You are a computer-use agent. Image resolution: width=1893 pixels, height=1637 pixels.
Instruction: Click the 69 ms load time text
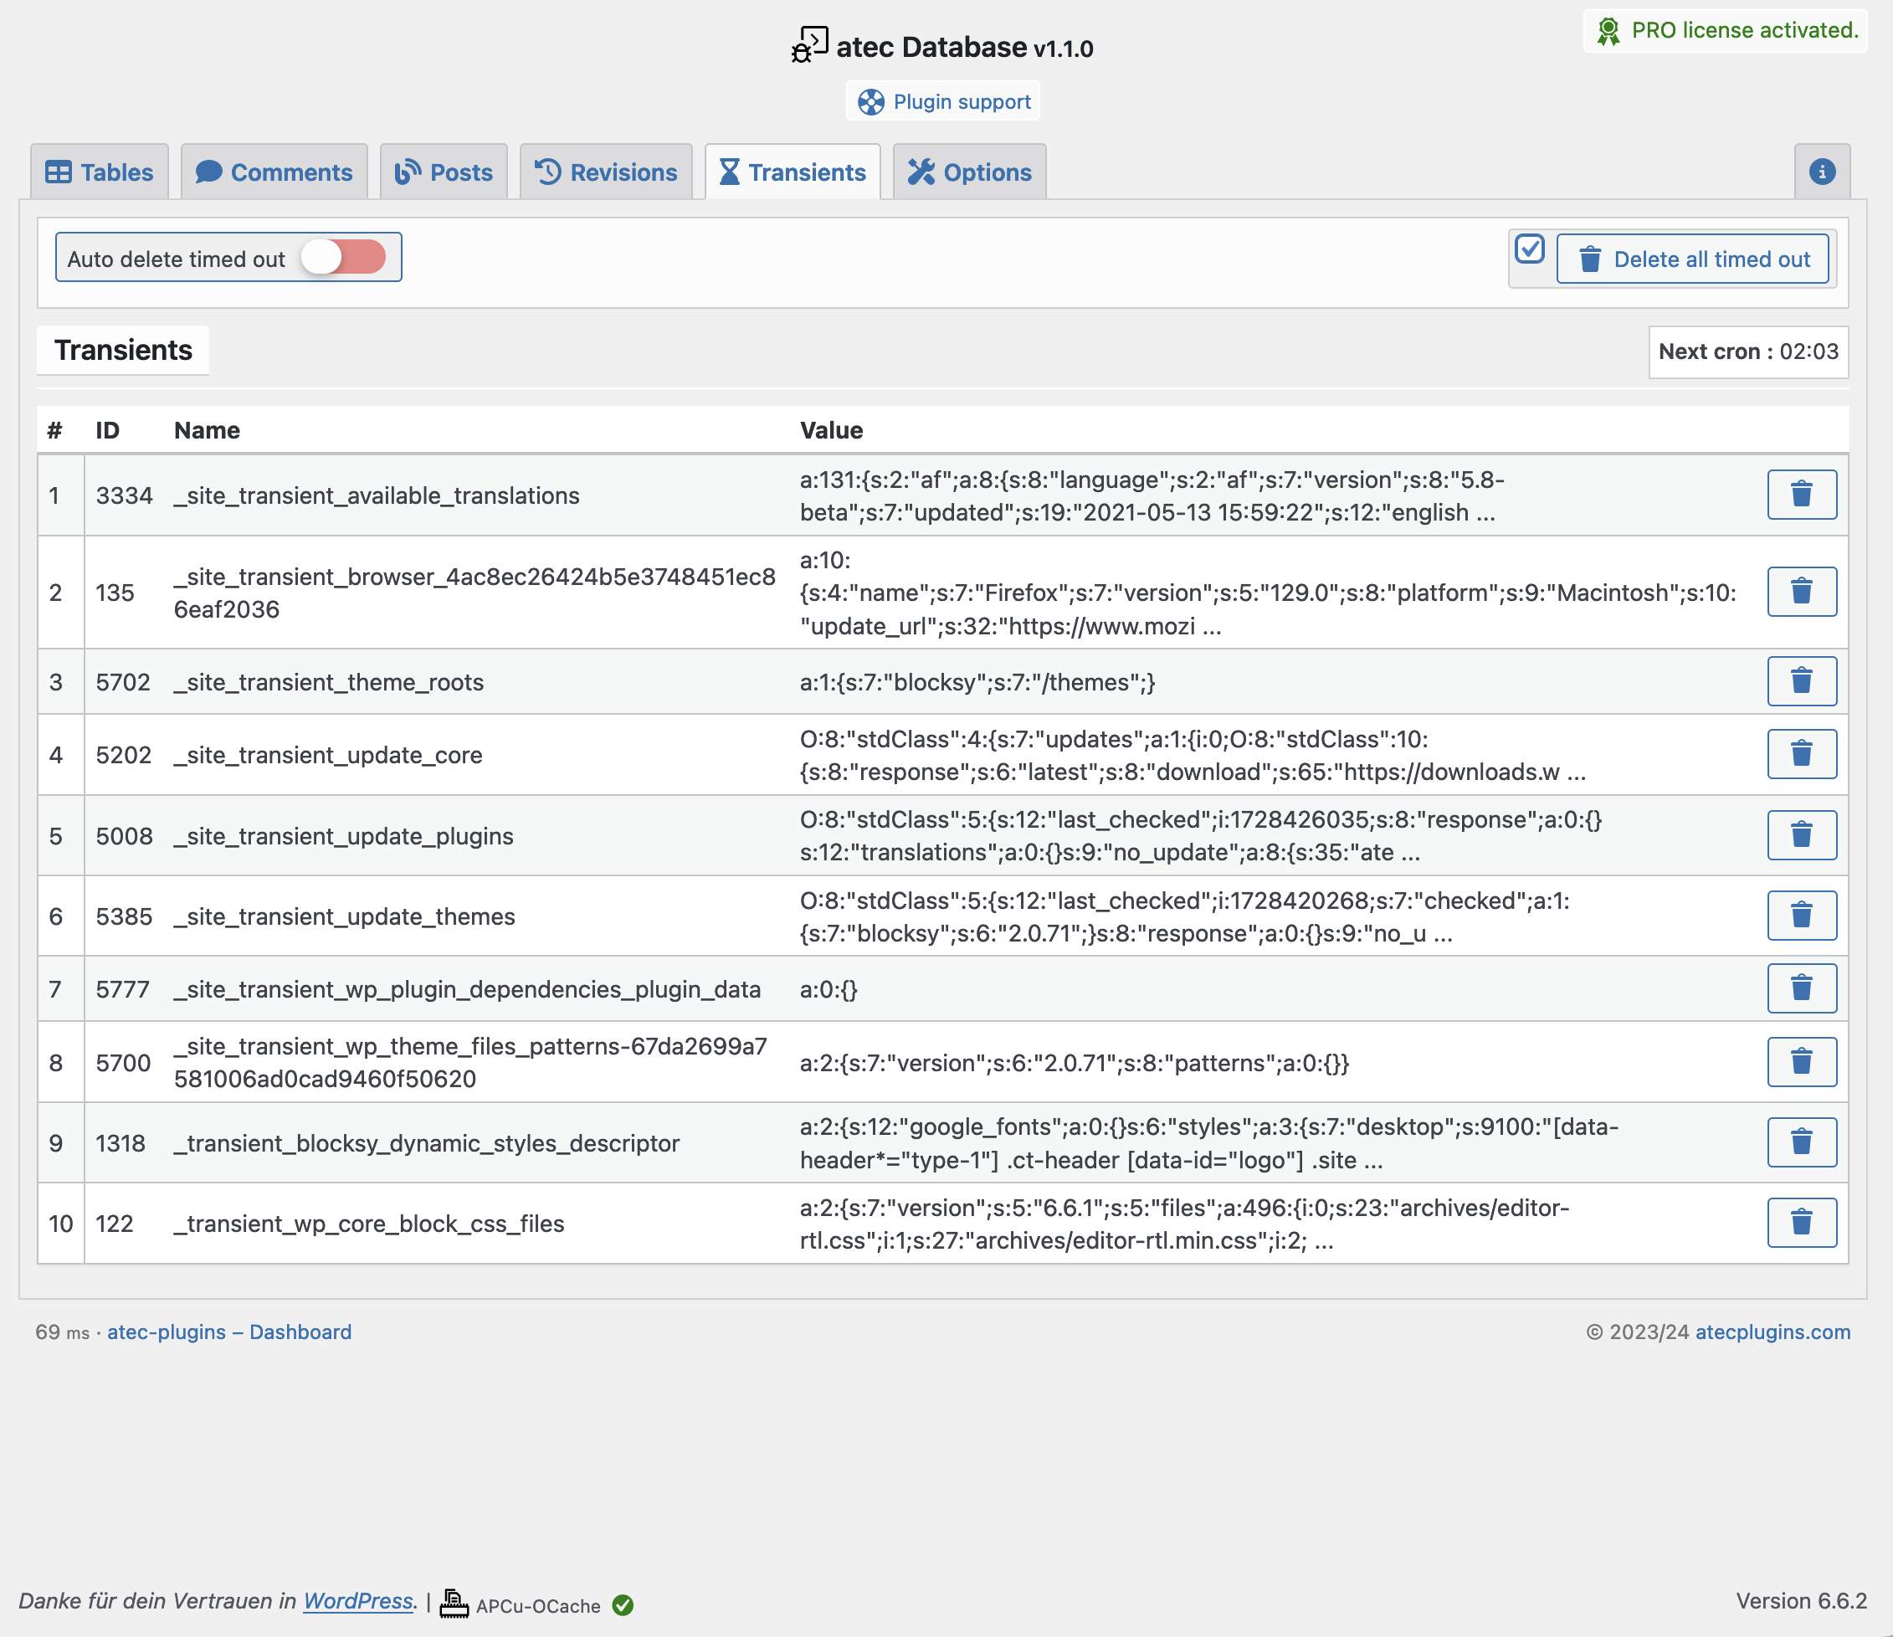point(62,1332)
